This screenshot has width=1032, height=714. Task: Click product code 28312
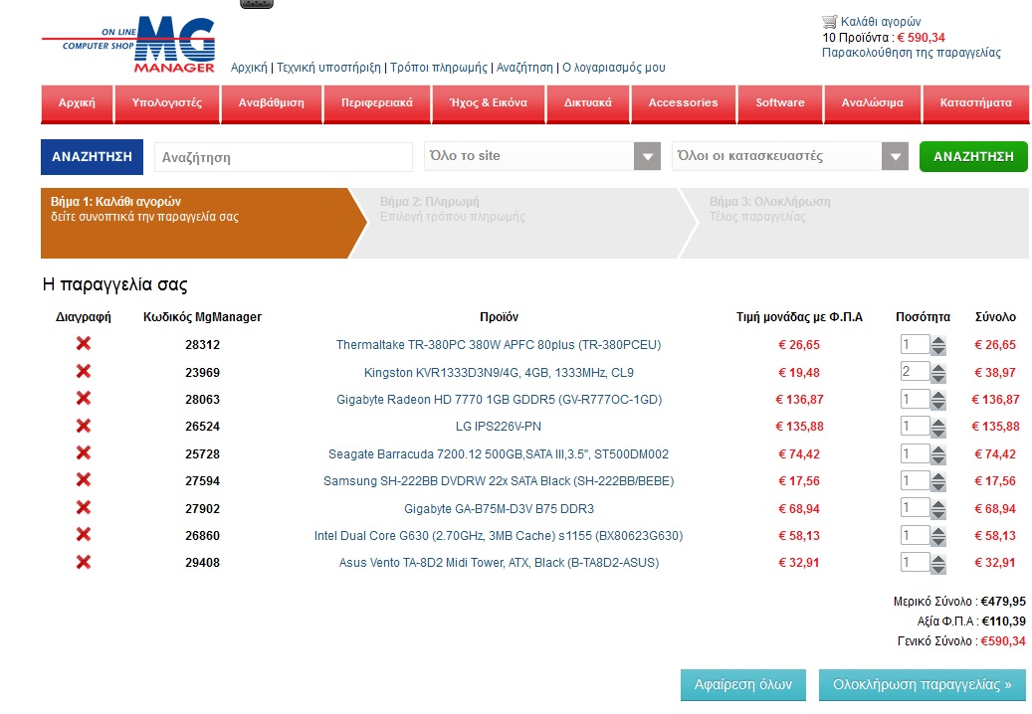click(203, 344)
